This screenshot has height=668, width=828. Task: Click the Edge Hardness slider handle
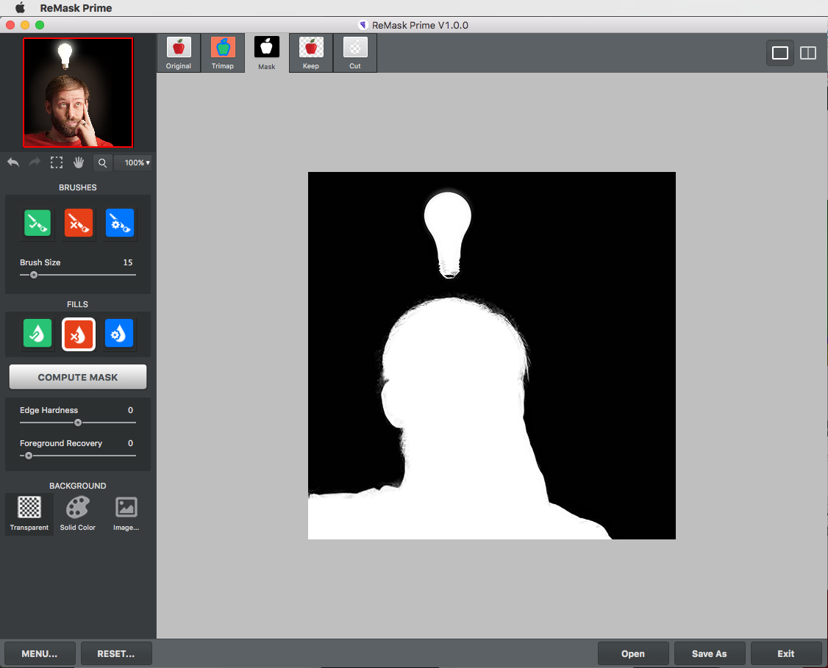[x=78, y=423]
